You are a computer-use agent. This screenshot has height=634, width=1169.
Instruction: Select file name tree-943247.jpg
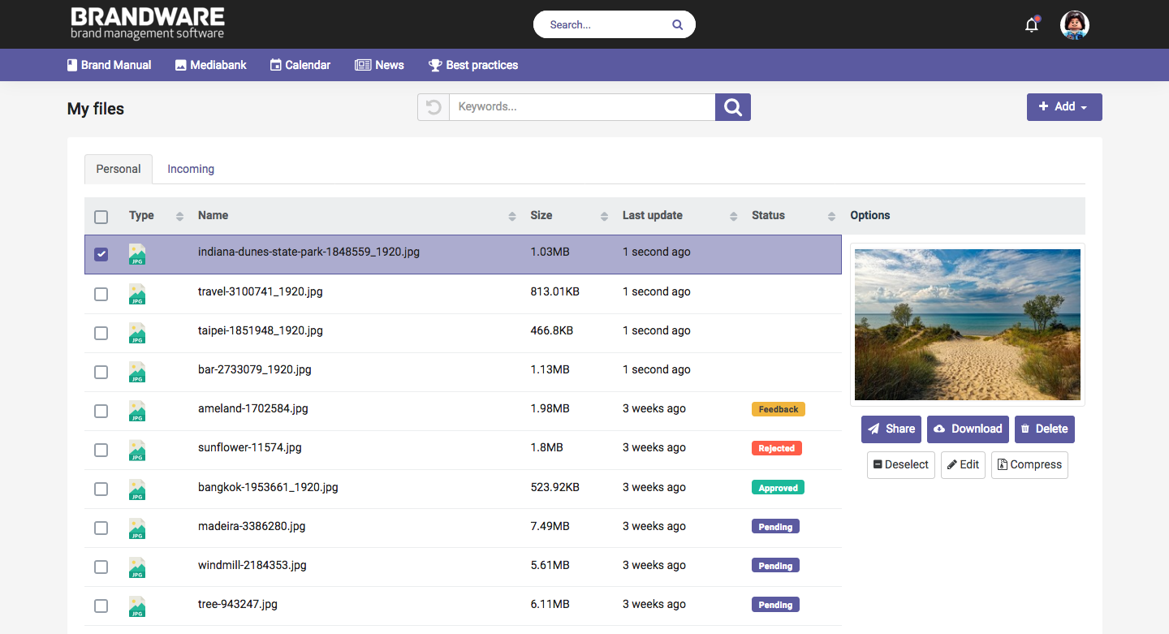pyautogui.click(x=238, y=604)
